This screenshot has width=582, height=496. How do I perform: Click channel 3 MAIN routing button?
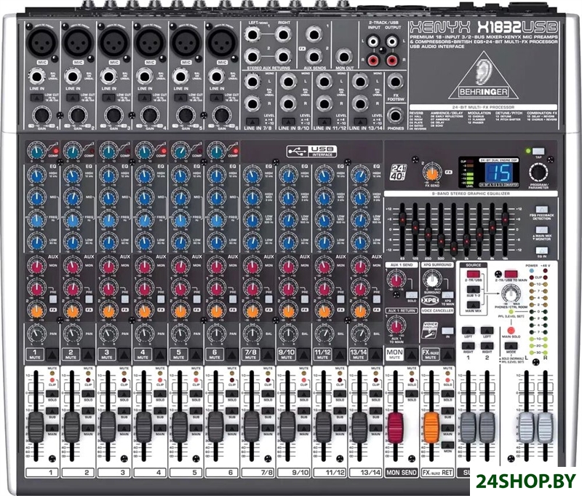pyautogui.click(x=124, y=428)
